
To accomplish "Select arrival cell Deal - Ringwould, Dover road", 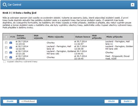I will tap(118, 57).
